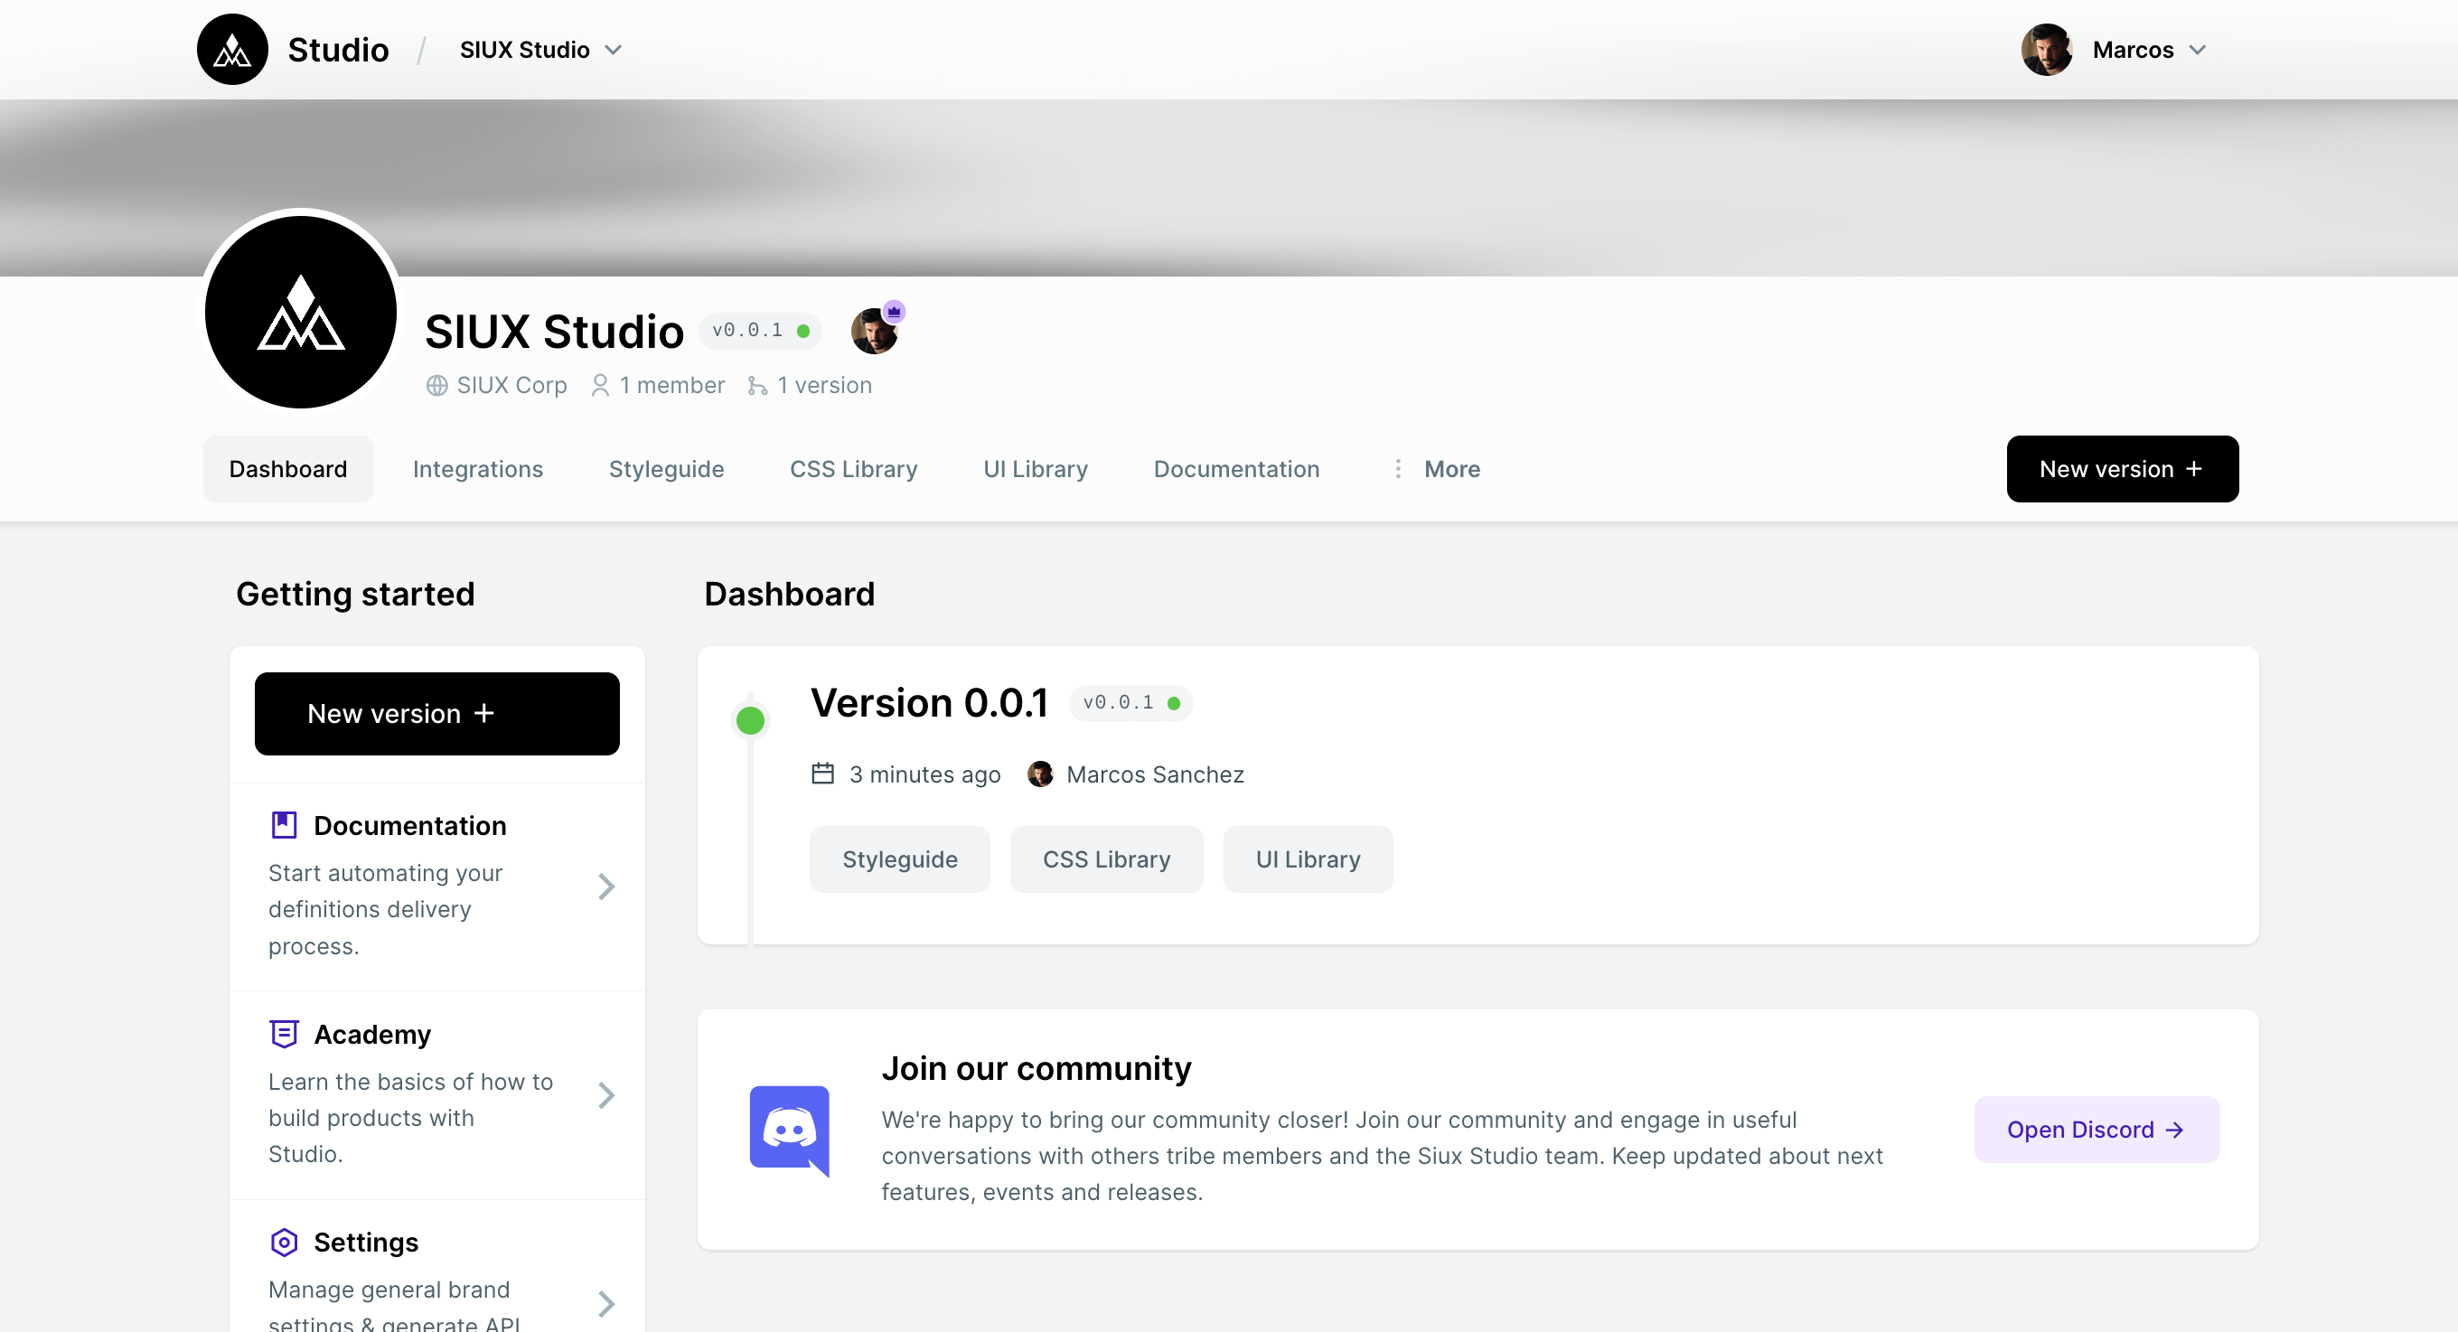Open Discord via the community button
This screenshot has width=2458, height=1332.
2096,1129
